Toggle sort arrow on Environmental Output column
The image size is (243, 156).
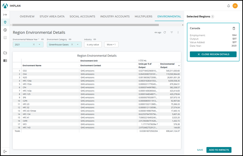[179, 66]
